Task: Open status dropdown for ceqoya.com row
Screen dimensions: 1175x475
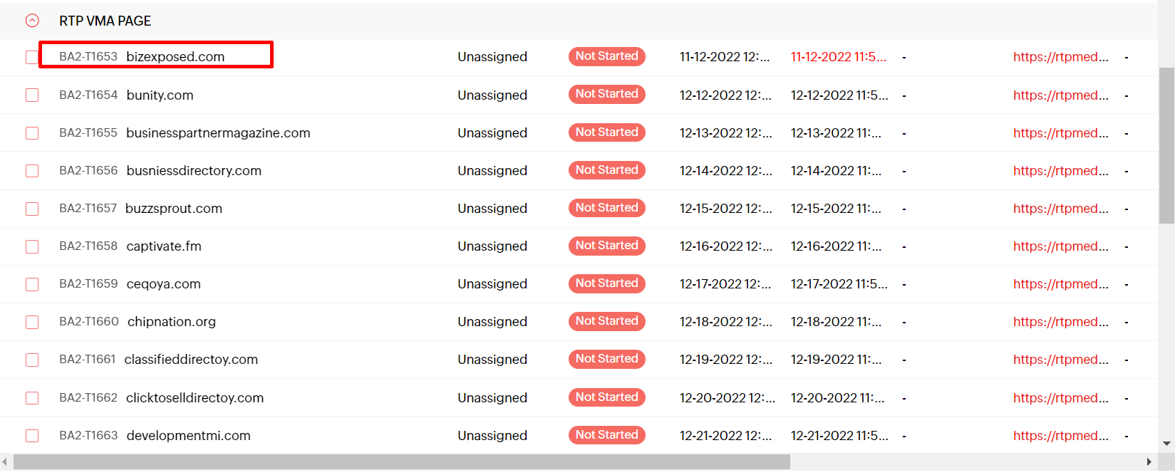Action: [x=607, y=283]
